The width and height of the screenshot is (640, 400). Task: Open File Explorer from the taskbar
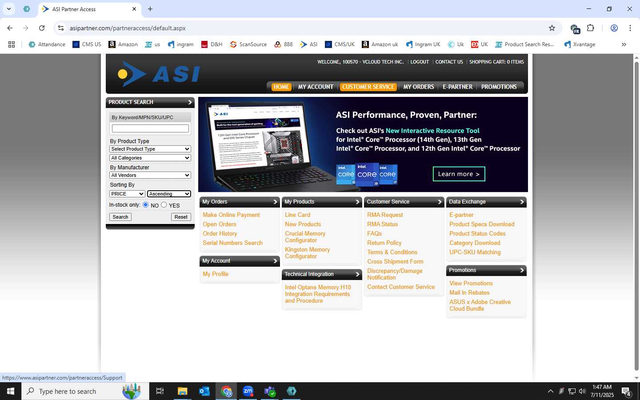[x=183, y=391]
